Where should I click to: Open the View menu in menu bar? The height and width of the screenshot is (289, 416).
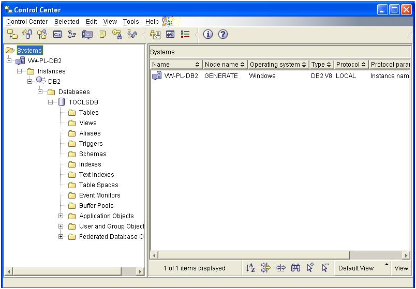pos(110,22)
